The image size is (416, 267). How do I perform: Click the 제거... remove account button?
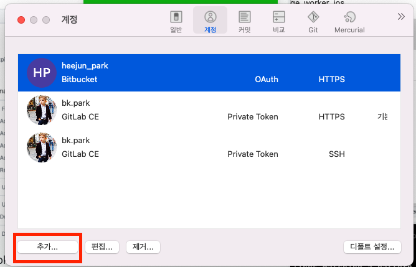143,247
